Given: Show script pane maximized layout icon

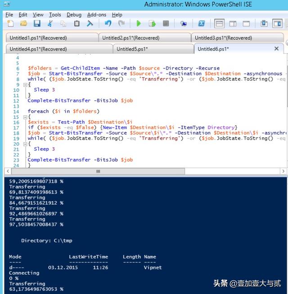Looking at the screenshot, I should coord(246,23).
